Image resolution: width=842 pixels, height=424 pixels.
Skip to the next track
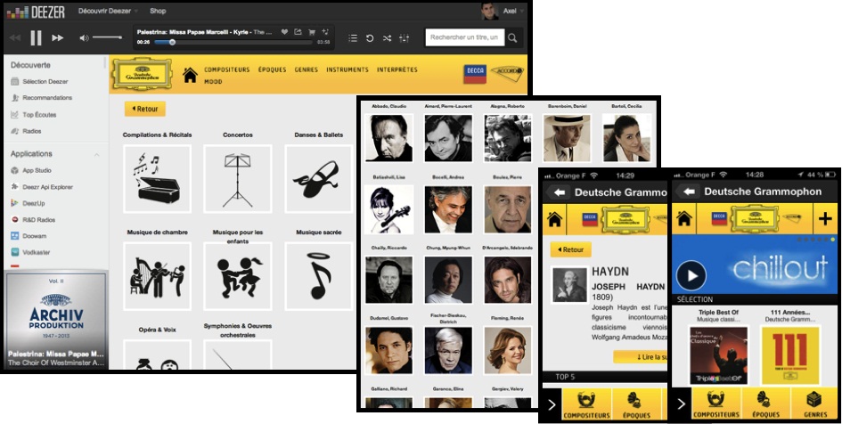[x=58, y=38]
